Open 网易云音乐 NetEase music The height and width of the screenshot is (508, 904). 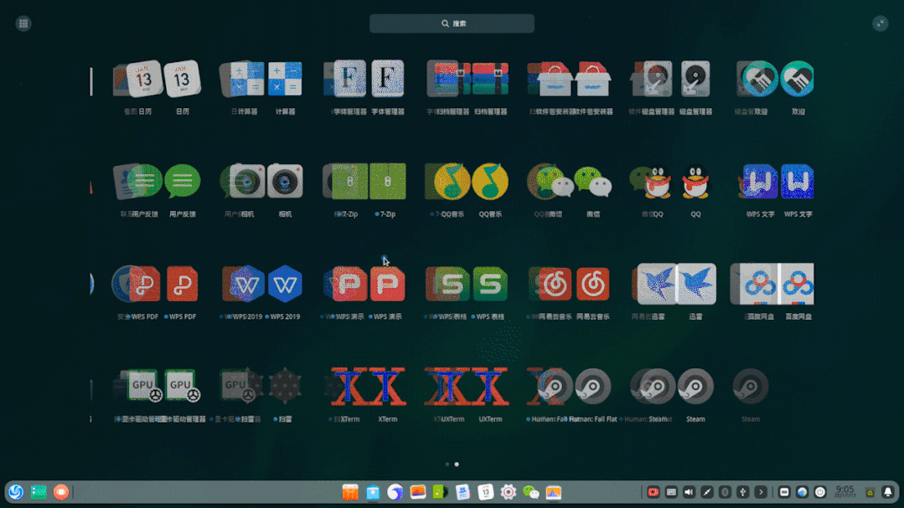coord(593,285)
